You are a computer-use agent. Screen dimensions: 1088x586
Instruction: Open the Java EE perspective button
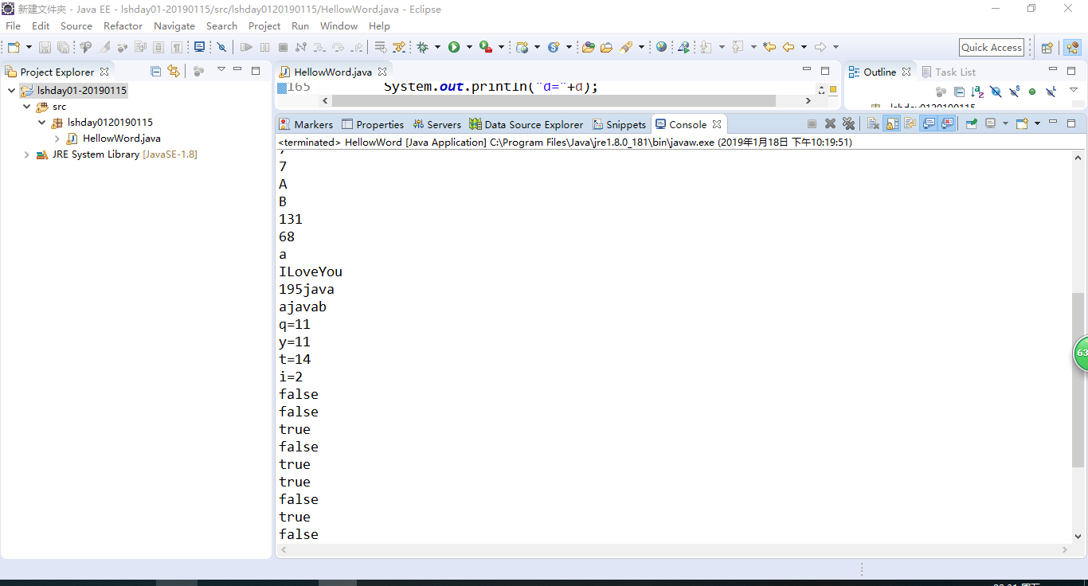click(1072, 47)
